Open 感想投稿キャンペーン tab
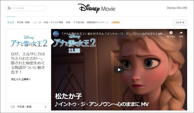 click(x=97, y=22)
